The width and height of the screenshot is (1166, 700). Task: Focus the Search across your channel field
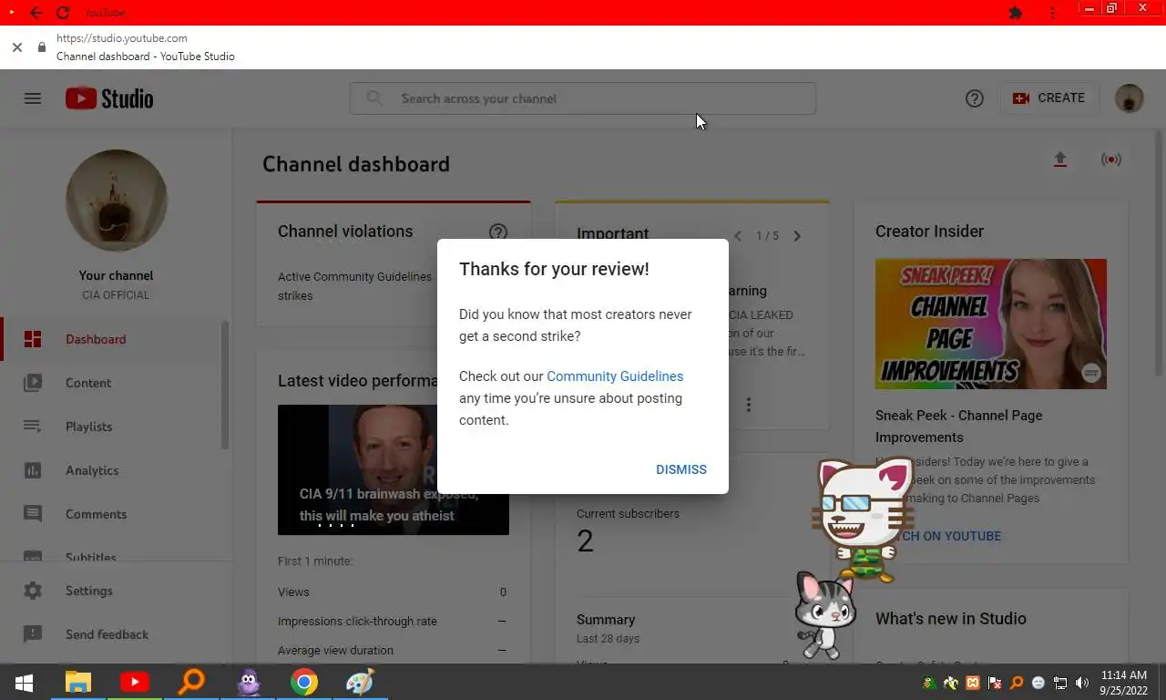click(583, 98)
